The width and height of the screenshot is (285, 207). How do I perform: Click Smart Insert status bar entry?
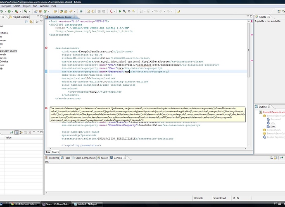coord(220,198)
